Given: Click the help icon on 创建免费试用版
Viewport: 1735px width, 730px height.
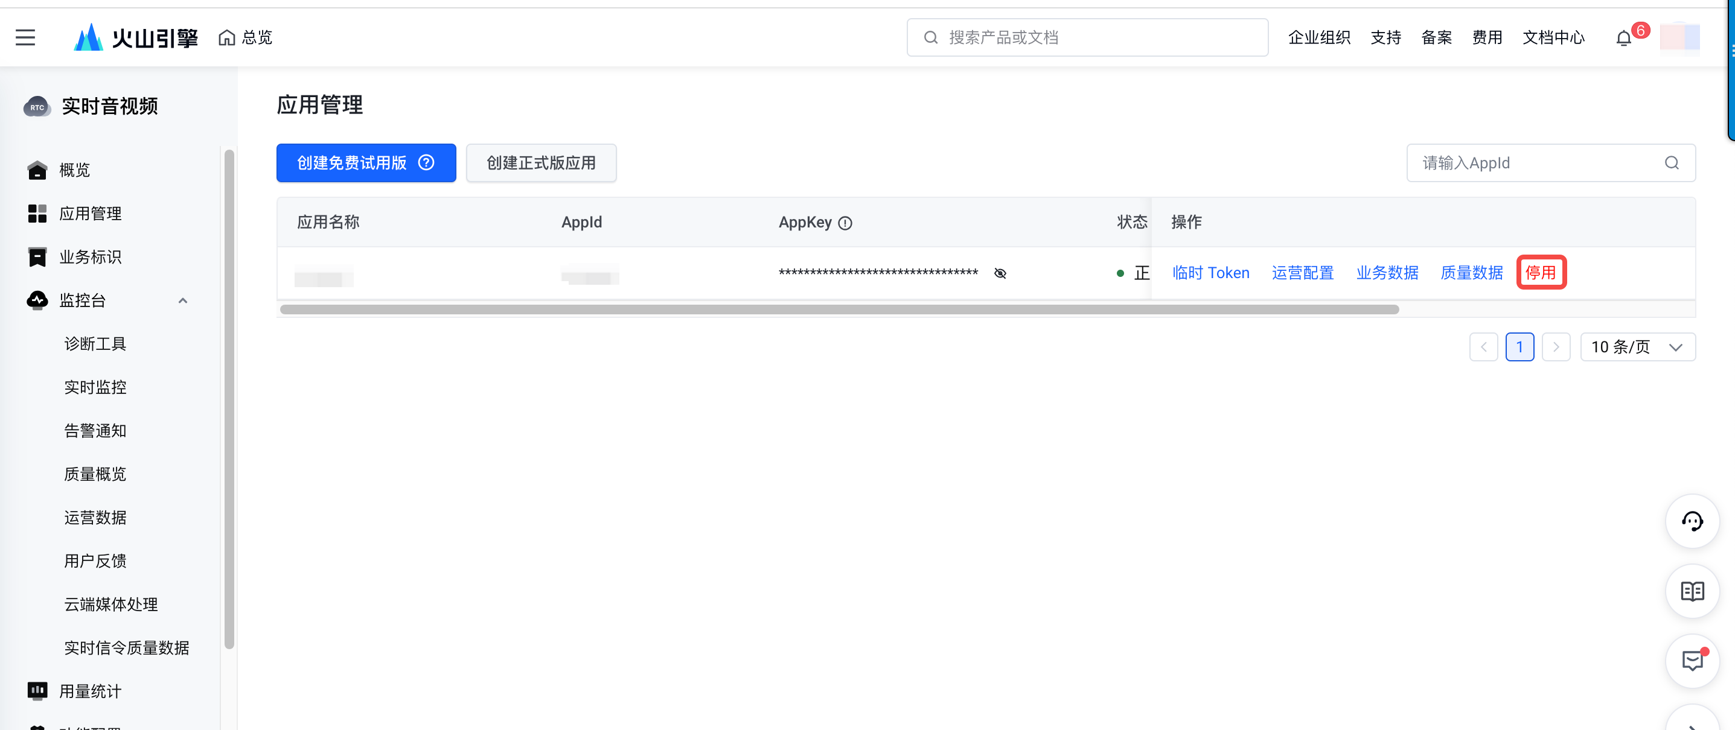Looking at the screenshot, I should pyautogui.click(x=426, y=163).
